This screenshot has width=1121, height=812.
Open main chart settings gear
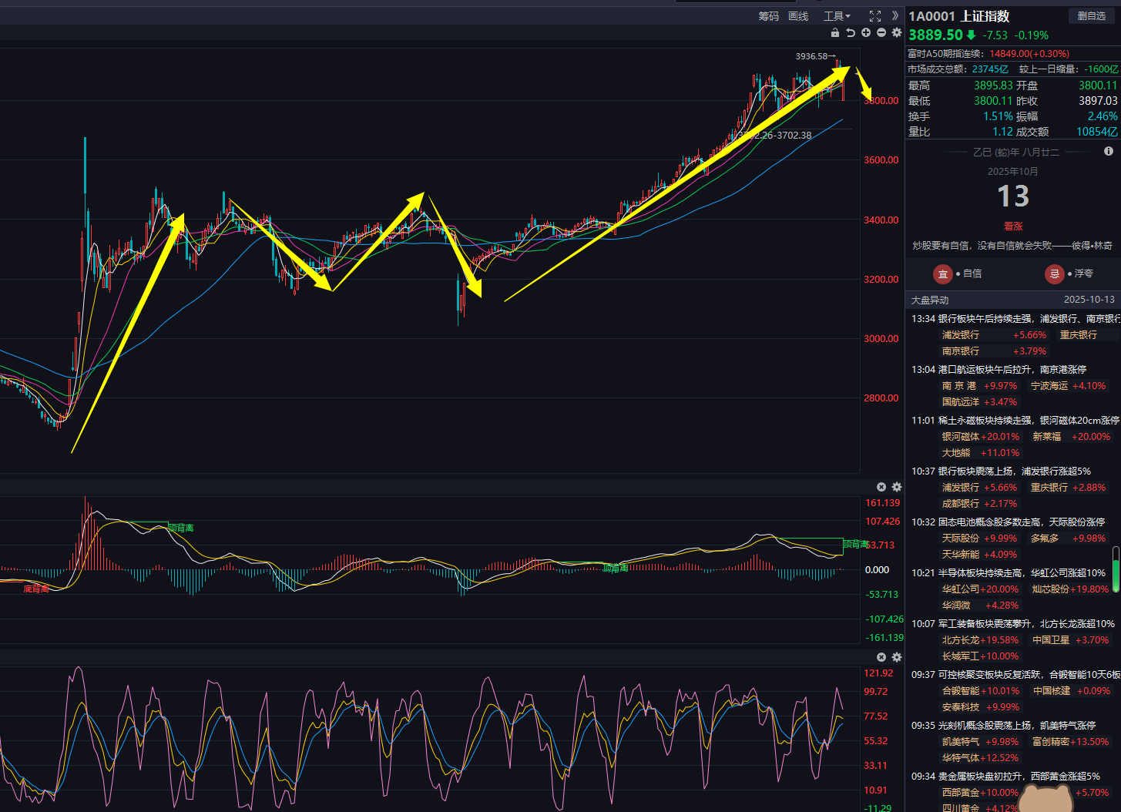(x=897, y=32)
